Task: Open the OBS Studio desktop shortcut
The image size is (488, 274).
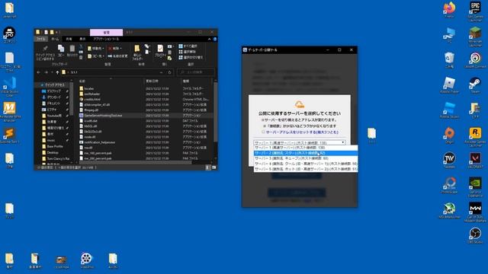Action: coord(475,235)
